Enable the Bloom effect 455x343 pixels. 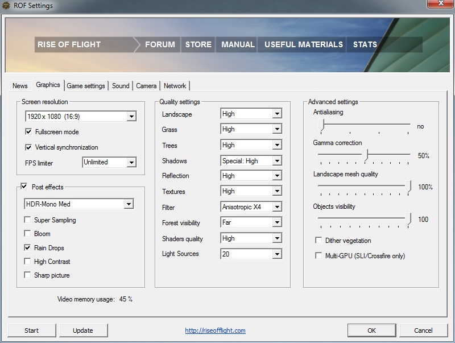click(x=27, y=234)
